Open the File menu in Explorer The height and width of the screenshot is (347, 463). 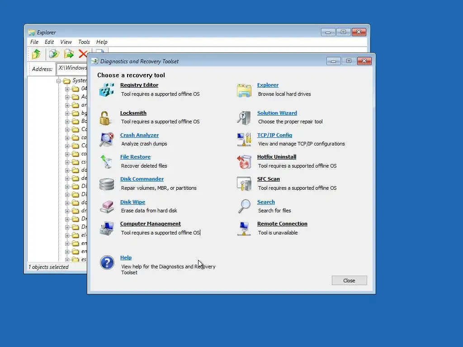(34, 42)
